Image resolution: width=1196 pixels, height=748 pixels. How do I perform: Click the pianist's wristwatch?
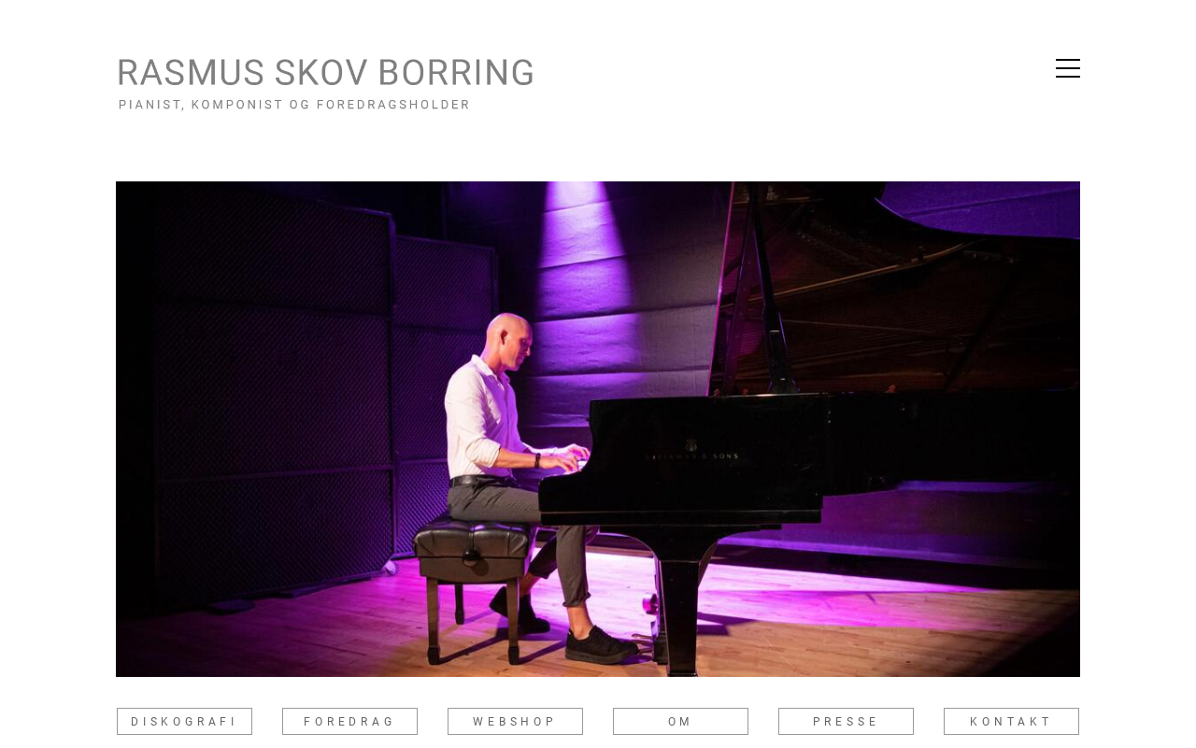click(x=537, y=460)
